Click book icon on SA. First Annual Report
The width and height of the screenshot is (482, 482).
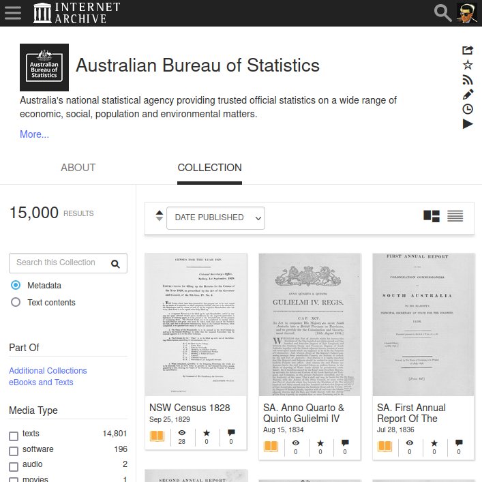(385, 447)
